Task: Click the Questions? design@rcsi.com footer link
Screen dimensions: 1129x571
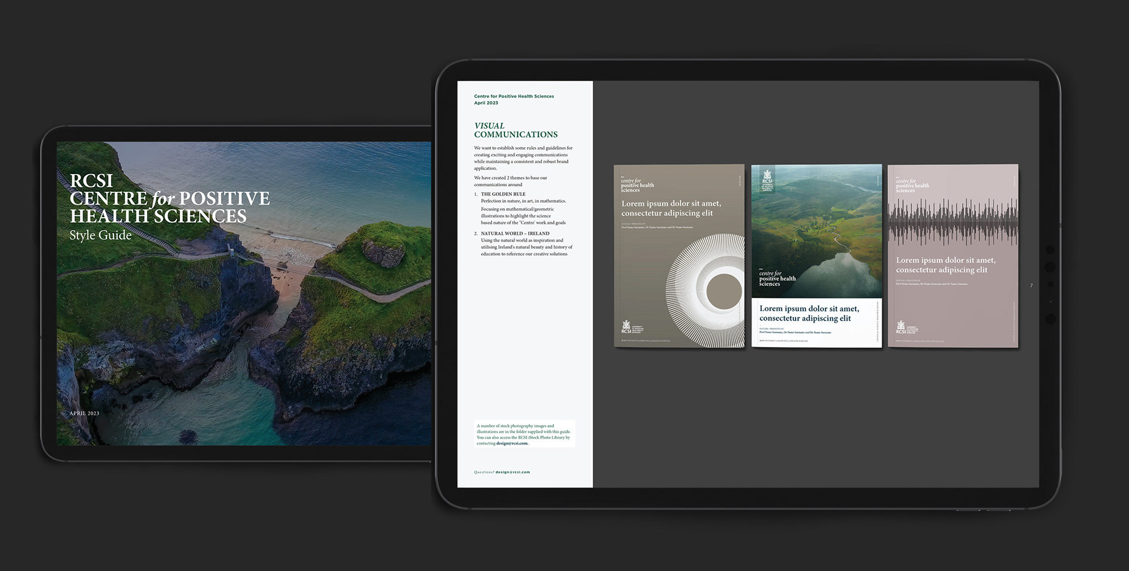Action: click(502, 472)
